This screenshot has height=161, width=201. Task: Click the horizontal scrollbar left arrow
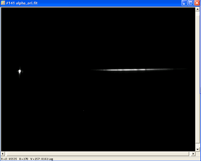[3, 154]
